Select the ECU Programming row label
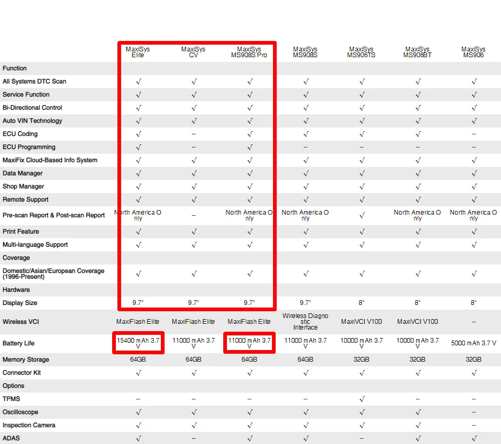Viewport: 501px width, 444px height. coord(29,147)
